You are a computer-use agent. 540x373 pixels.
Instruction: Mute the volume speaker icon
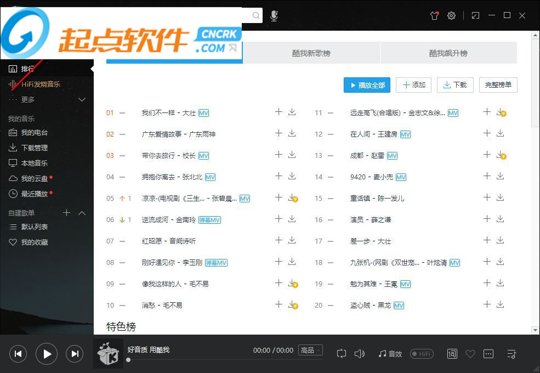click(360, 354)
